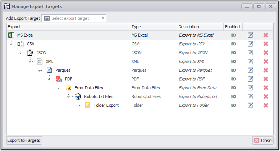Select the Parquet tree row
Screen dimensions: 280x151
140,70
